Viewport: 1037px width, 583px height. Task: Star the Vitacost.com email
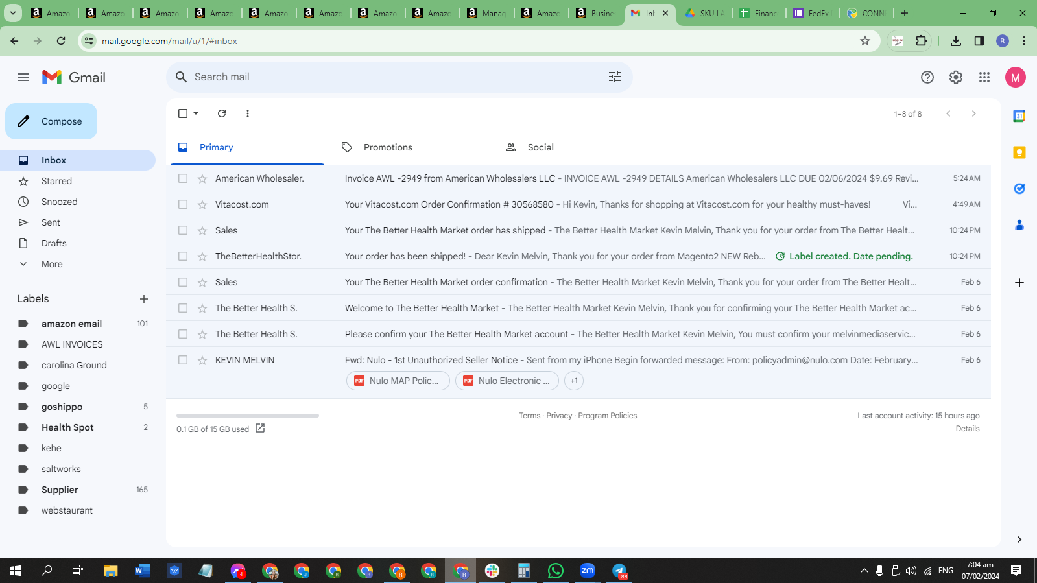point(202,204)
